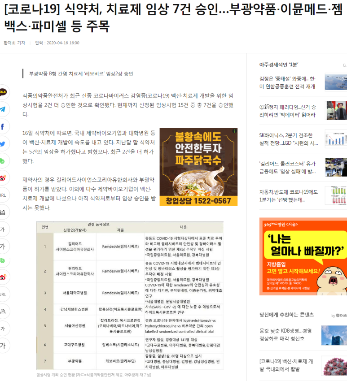This screenshot has height=381, width=347.
Task: Share the article on Twitter
Action: tap(2, 144)
